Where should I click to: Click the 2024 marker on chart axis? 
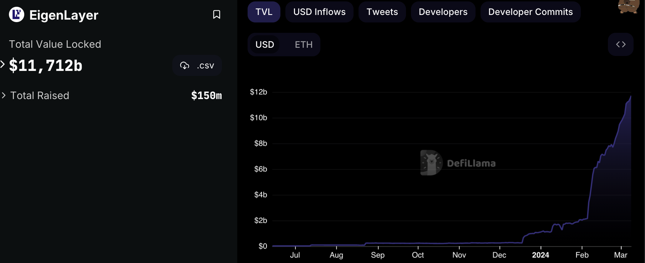click(540, 255)
